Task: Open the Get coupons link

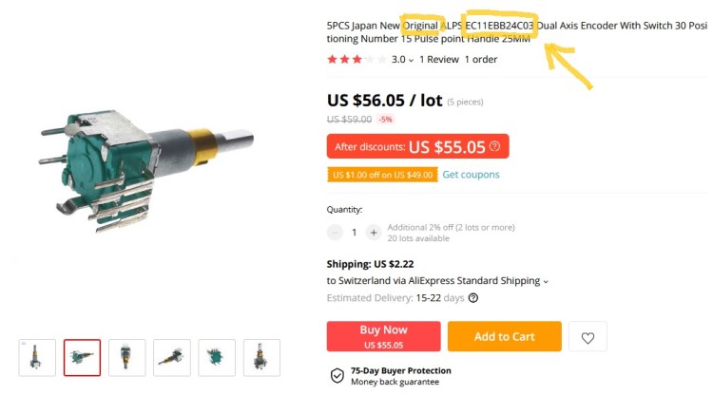Action: (x=471, y=175)
